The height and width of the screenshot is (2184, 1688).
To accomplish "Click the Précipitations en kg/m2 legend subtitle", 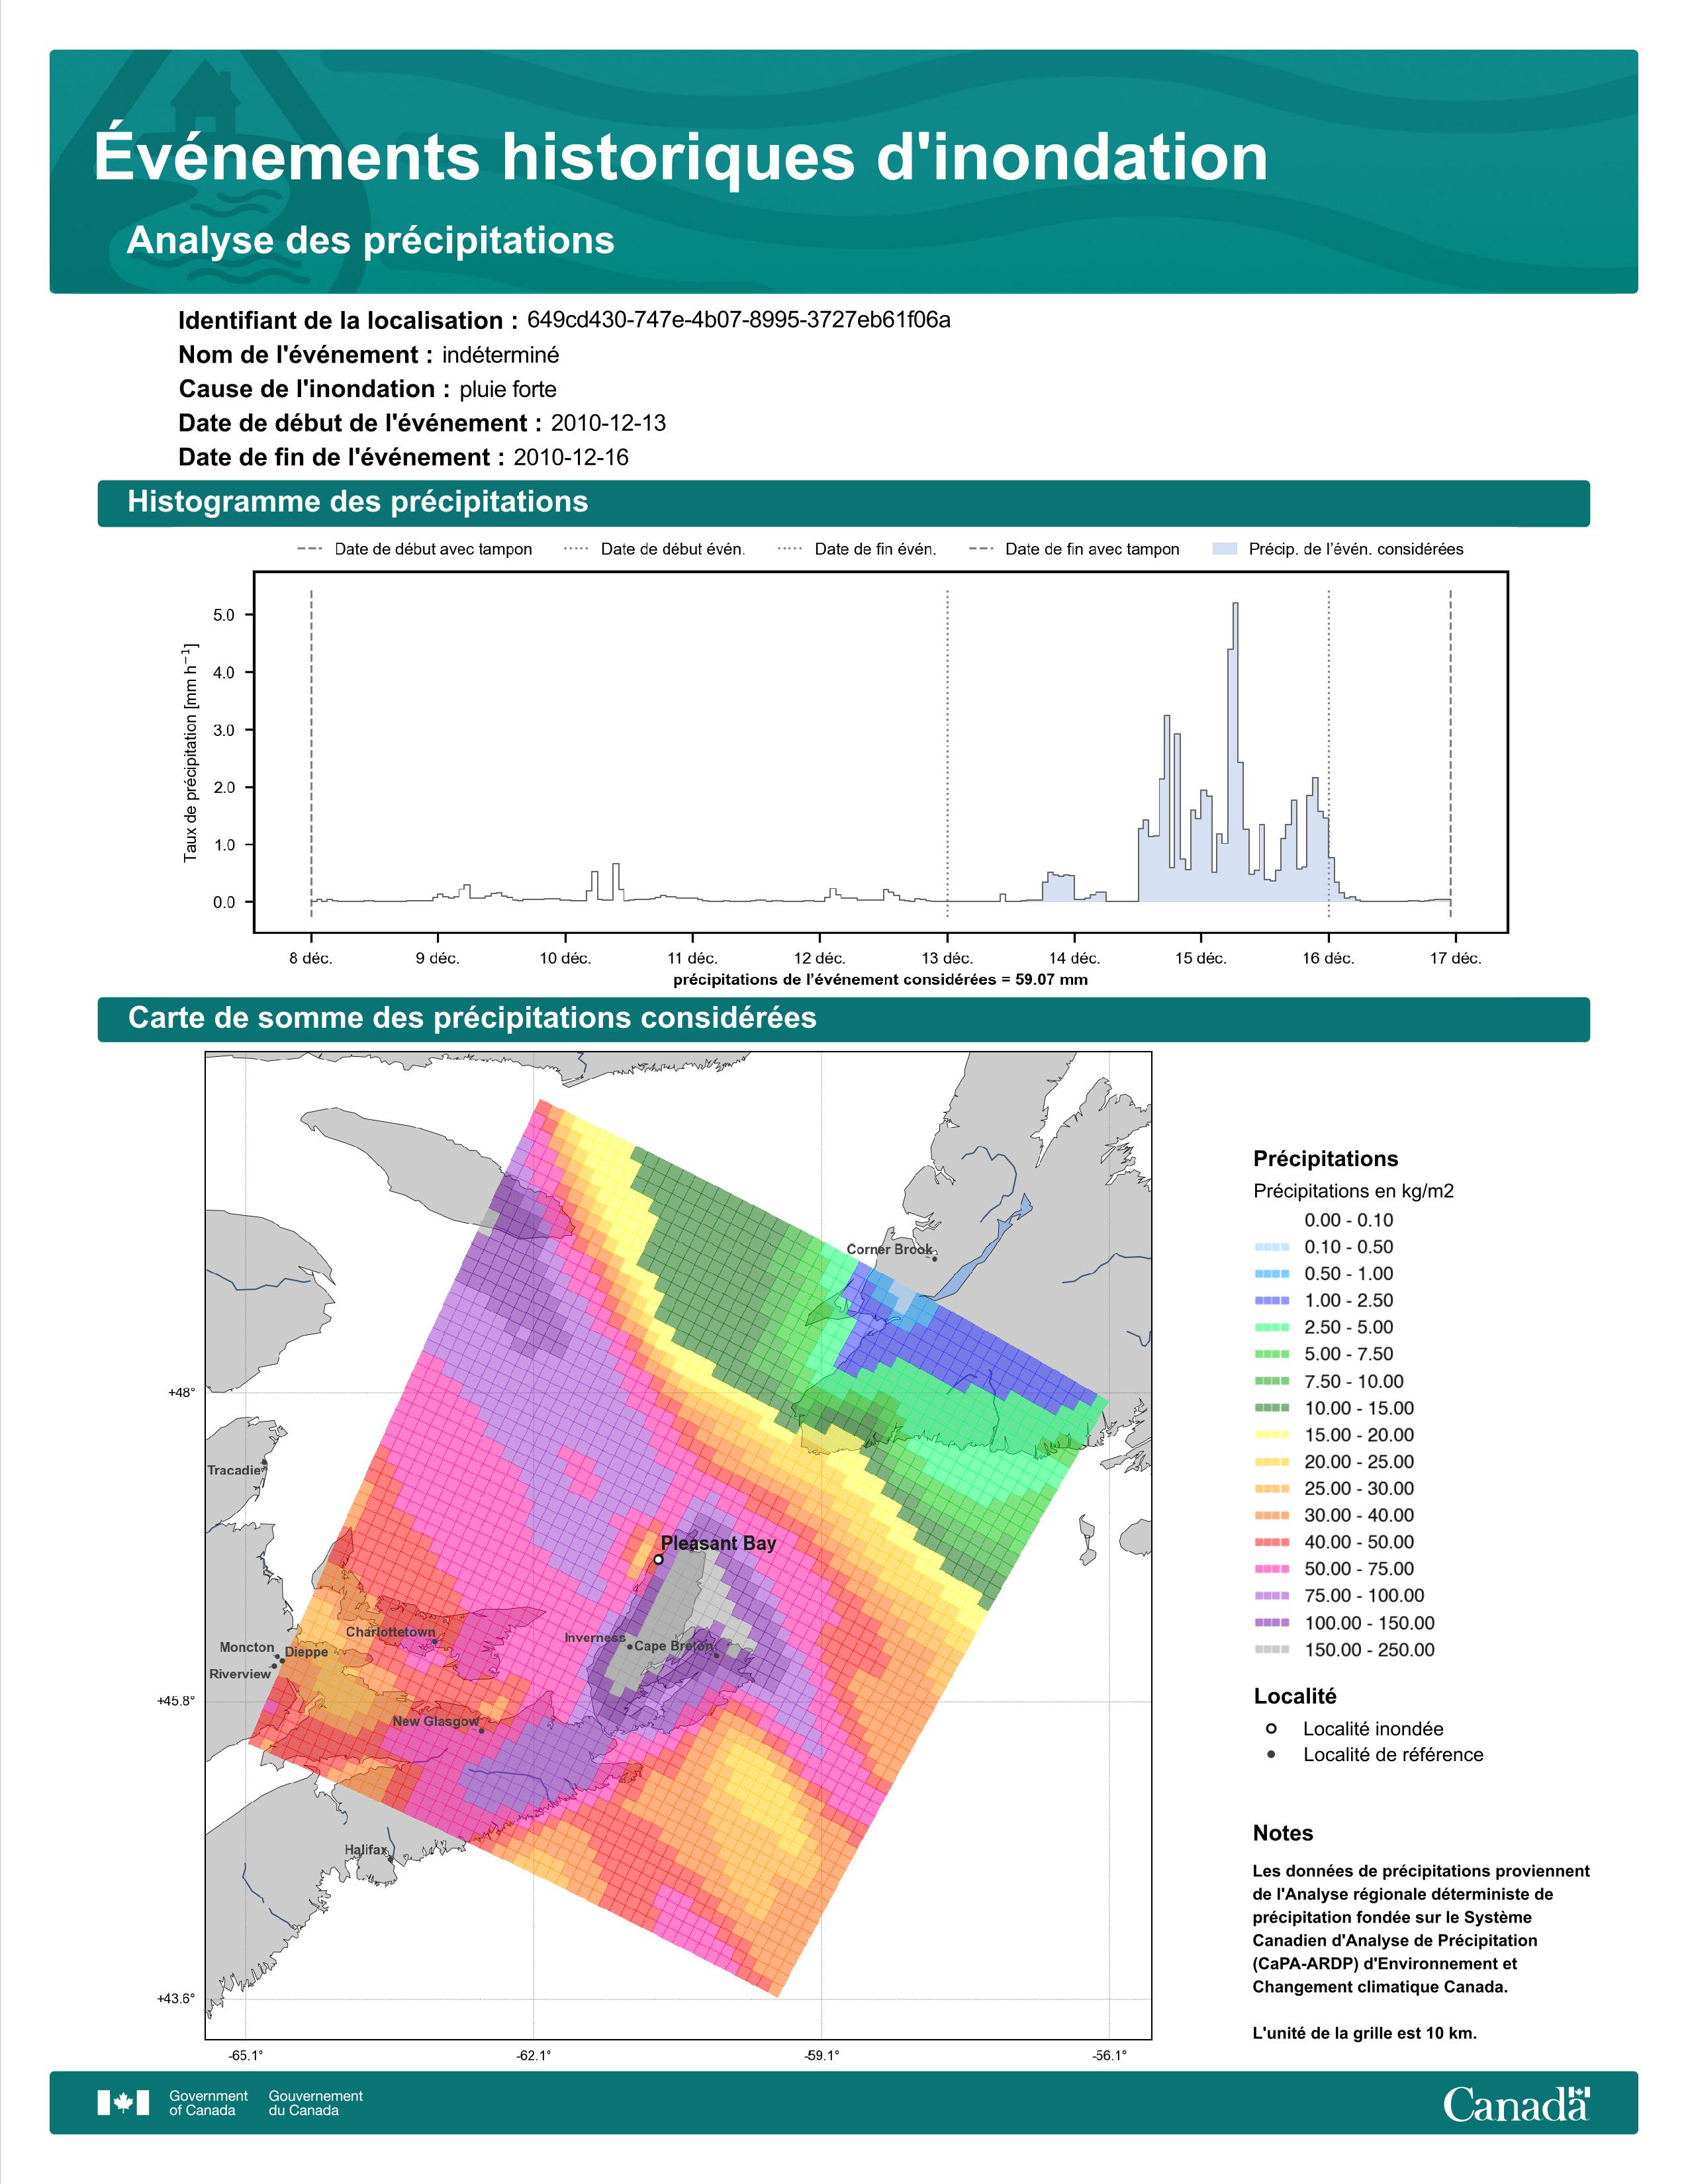I will 1353,1191.
